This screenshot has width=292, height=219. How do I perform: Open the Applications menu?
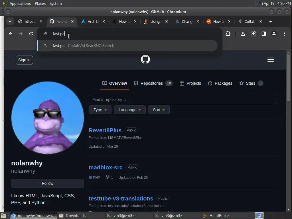tap(17, 3)
